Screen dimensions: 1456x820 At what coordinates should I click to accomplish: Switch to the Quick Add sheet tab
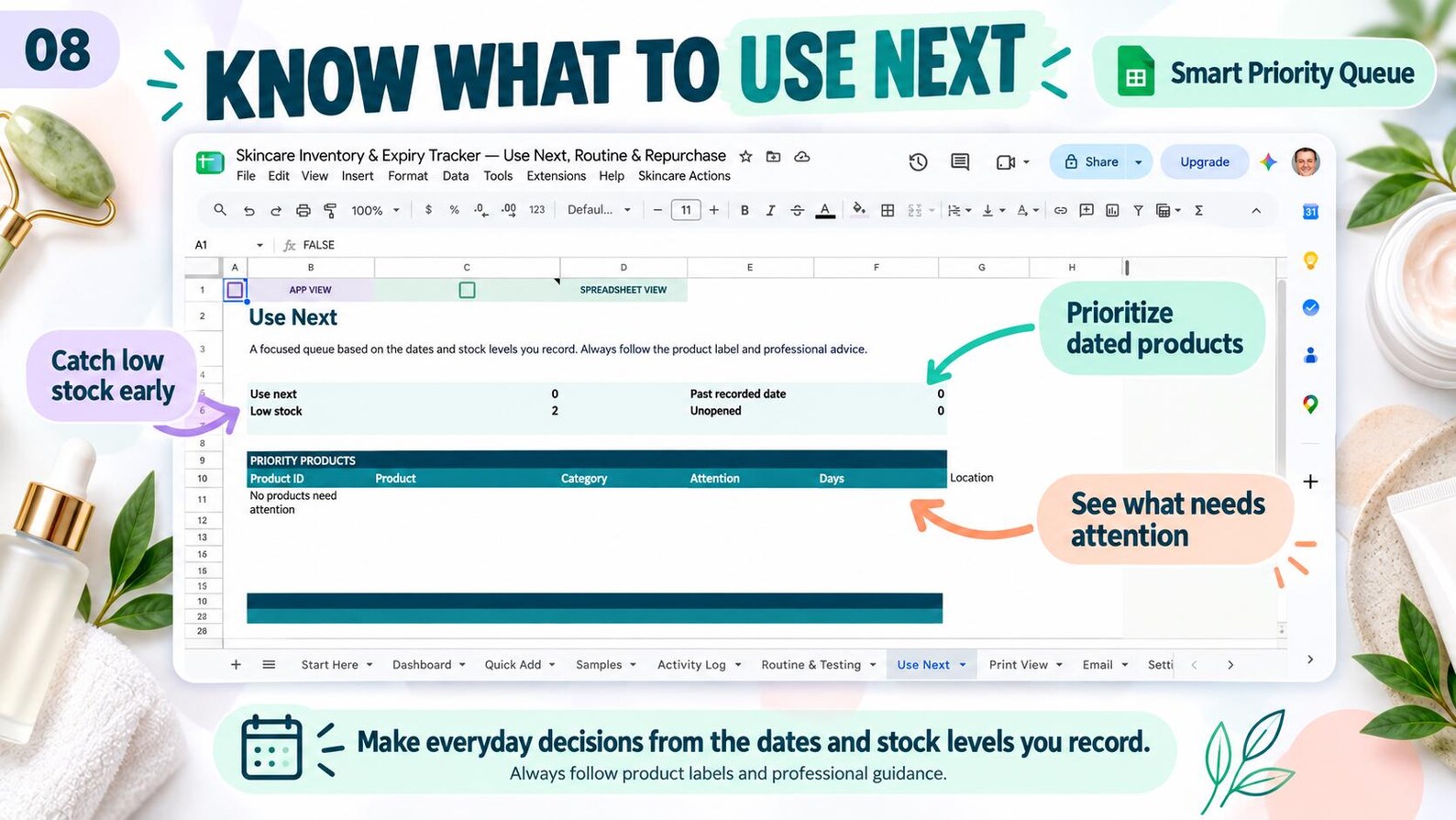click(513, 665)
